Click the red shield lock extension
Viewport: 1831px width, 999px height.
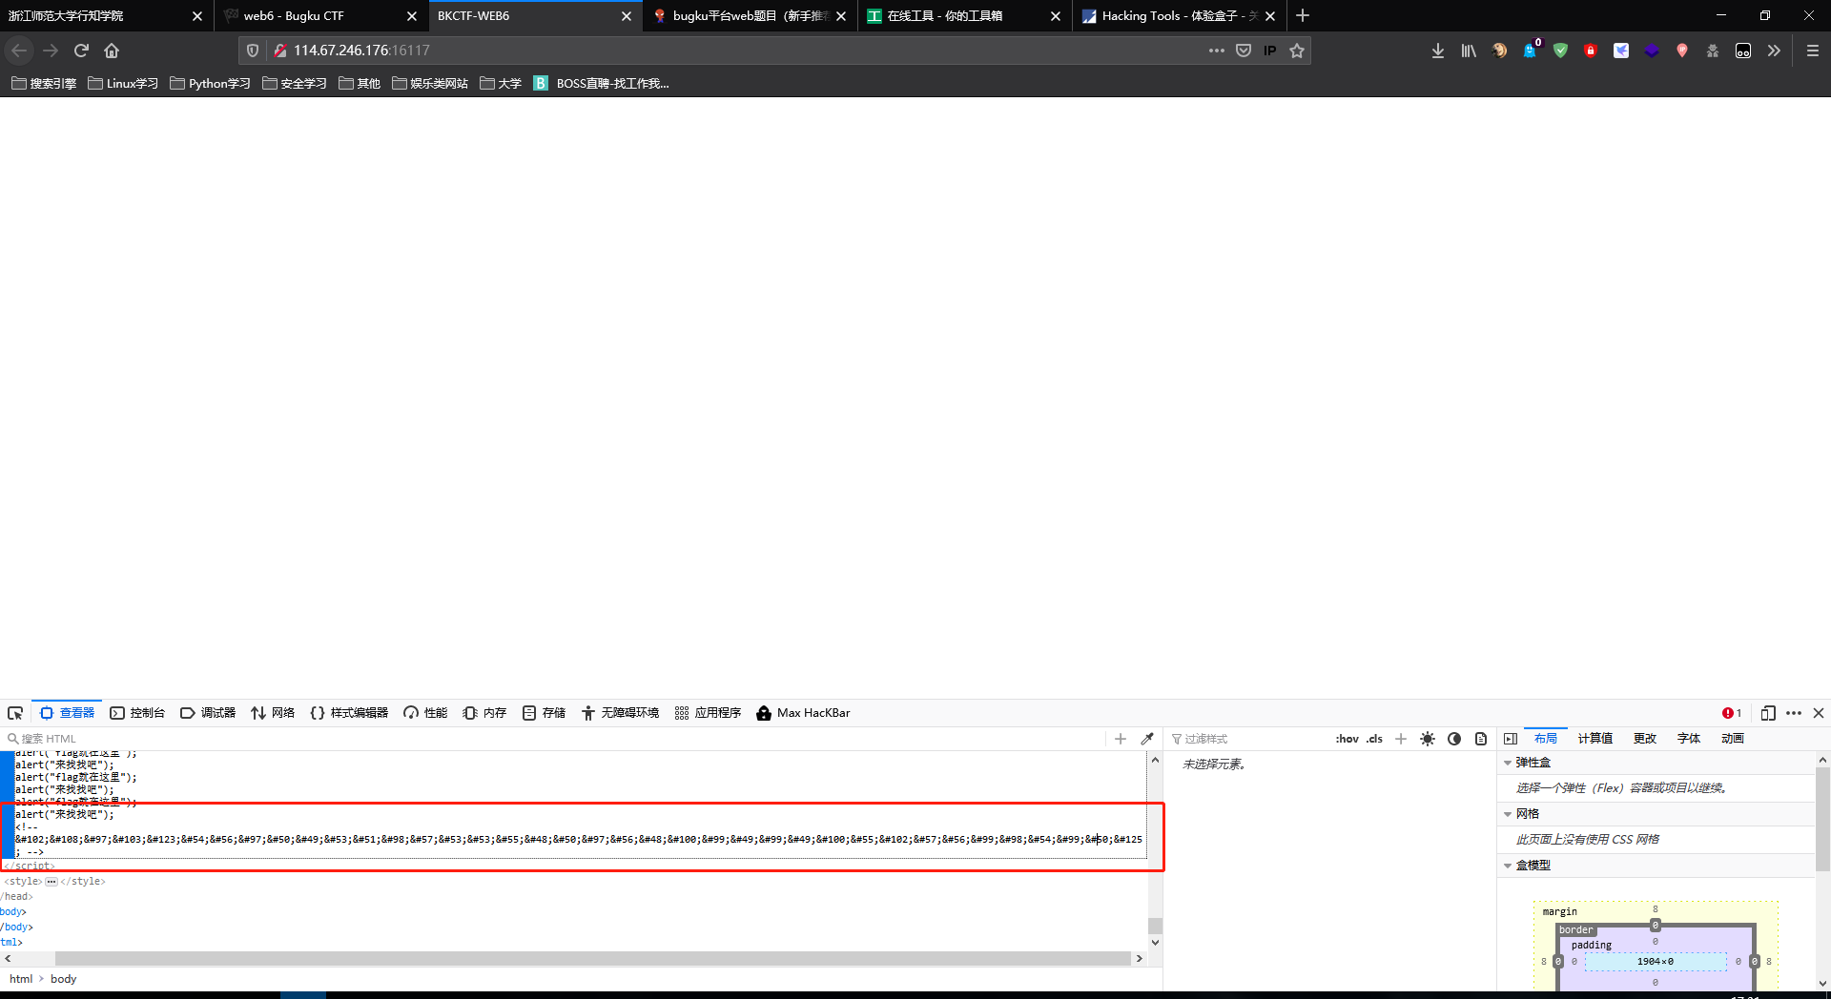point(1591,51)
